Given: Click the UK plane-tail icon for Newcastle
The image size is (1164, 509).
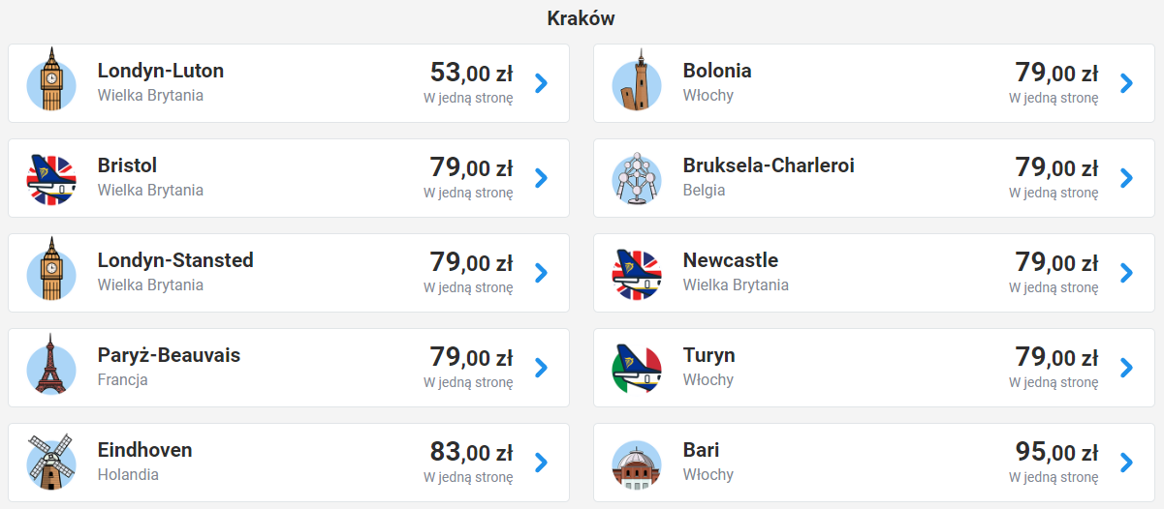Looking at the screenshot, I should click(636, 273).
